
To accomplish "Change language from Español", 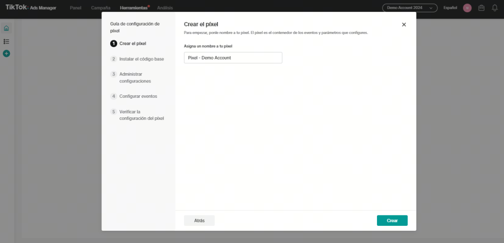I will pos(450,8).
